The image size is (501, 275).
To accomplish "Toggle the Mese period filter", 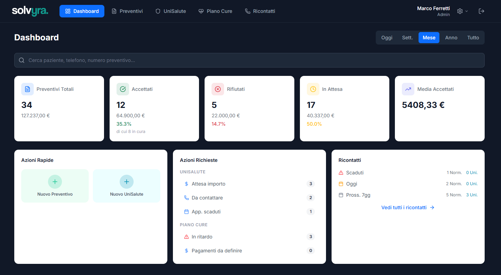I will pos(429,37).
